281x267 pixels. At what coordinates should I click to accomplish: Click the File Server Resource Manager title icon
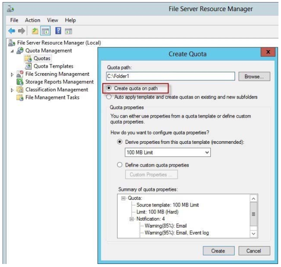click(x=11, y=9)
